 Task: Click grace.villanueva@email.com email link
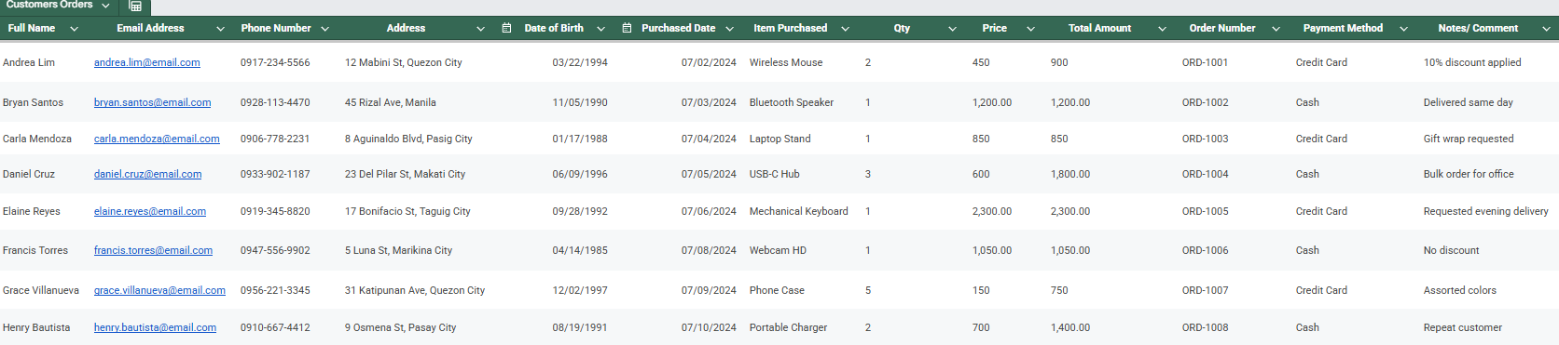159,290
